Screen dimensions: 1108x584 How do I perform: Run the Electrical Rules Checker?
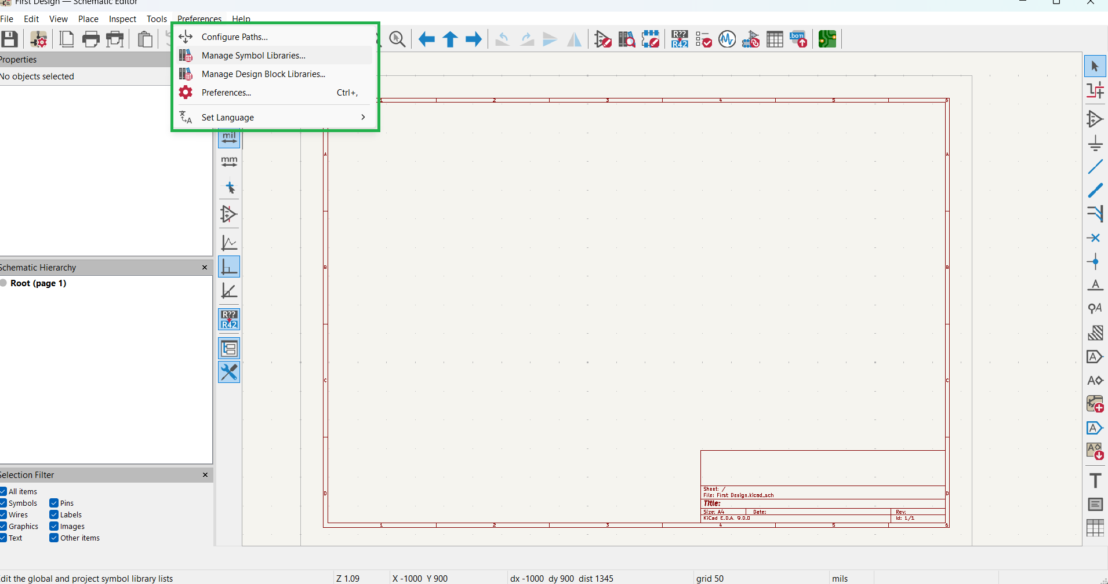(x=703, y=39)
